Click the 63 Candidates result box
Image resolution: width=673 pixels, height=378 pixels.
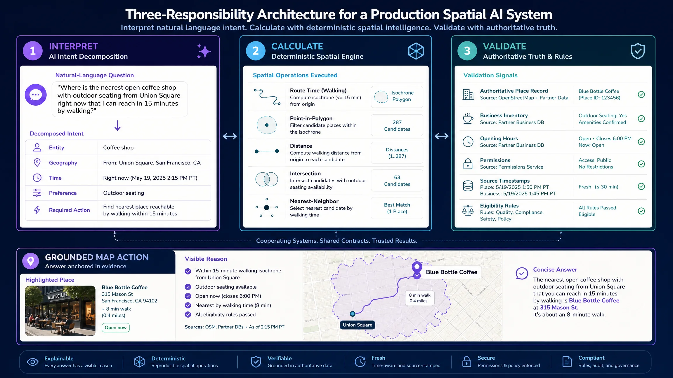pos(397,181)
